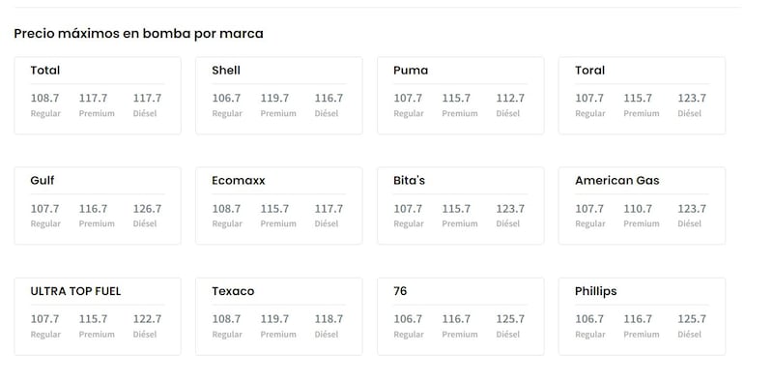Select Shell's Premium price 119.7
The image size is (773, 383).
(x=274, y=99)
